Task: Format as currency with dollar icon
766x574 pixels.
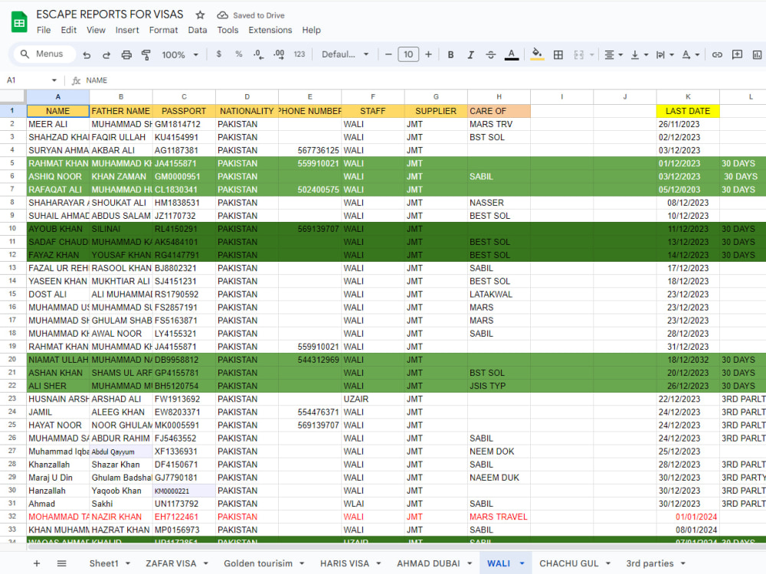Action: [x=219, y=54]
